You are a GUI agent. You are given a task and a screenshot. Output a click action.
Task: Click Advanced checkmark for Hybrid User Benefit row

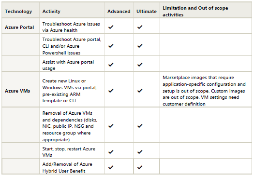(111, 167)
